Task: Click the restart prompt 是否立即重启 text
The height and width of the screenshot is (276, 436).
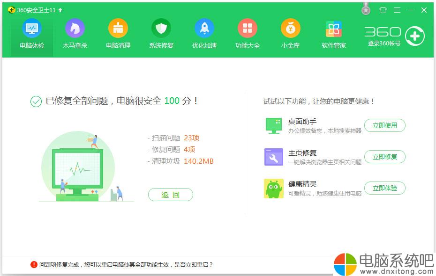Action: tap(194, 265)
